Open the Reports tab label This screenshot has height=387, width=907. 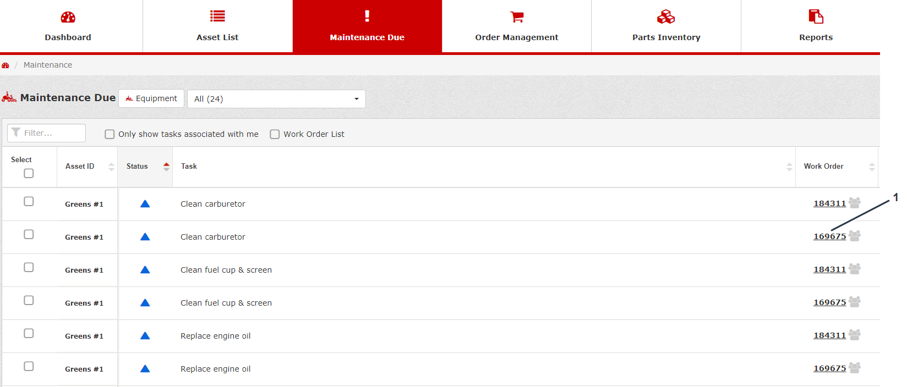pyautogui.click(x=815, y=37)
